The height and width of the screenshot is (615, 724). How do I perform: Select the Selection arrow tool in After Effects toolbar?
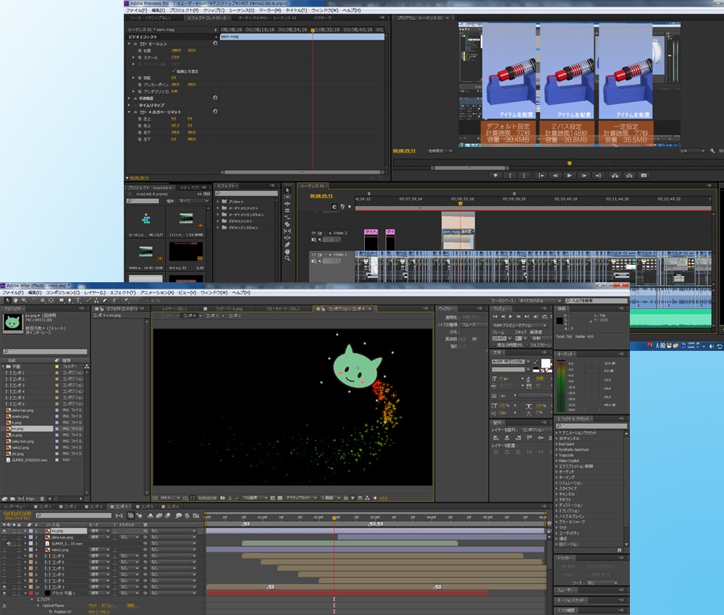7,300
